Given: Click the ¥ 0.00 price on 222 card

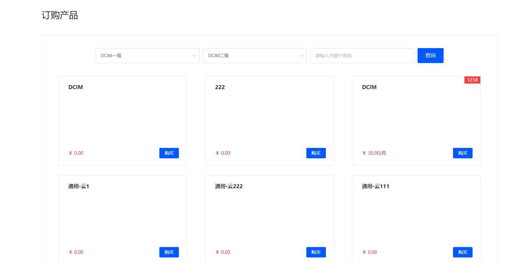Looking at the screenshot, I should (x=223, y=153).
